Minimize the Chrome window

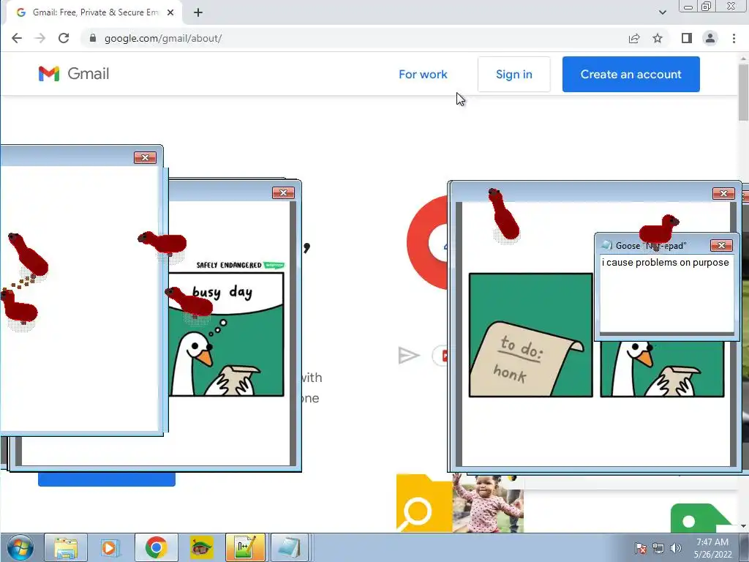point(688,7)
